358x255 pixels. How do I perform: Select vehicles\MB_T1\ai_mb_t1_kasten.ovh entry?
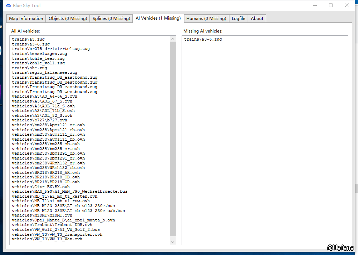tap(54, 197)
